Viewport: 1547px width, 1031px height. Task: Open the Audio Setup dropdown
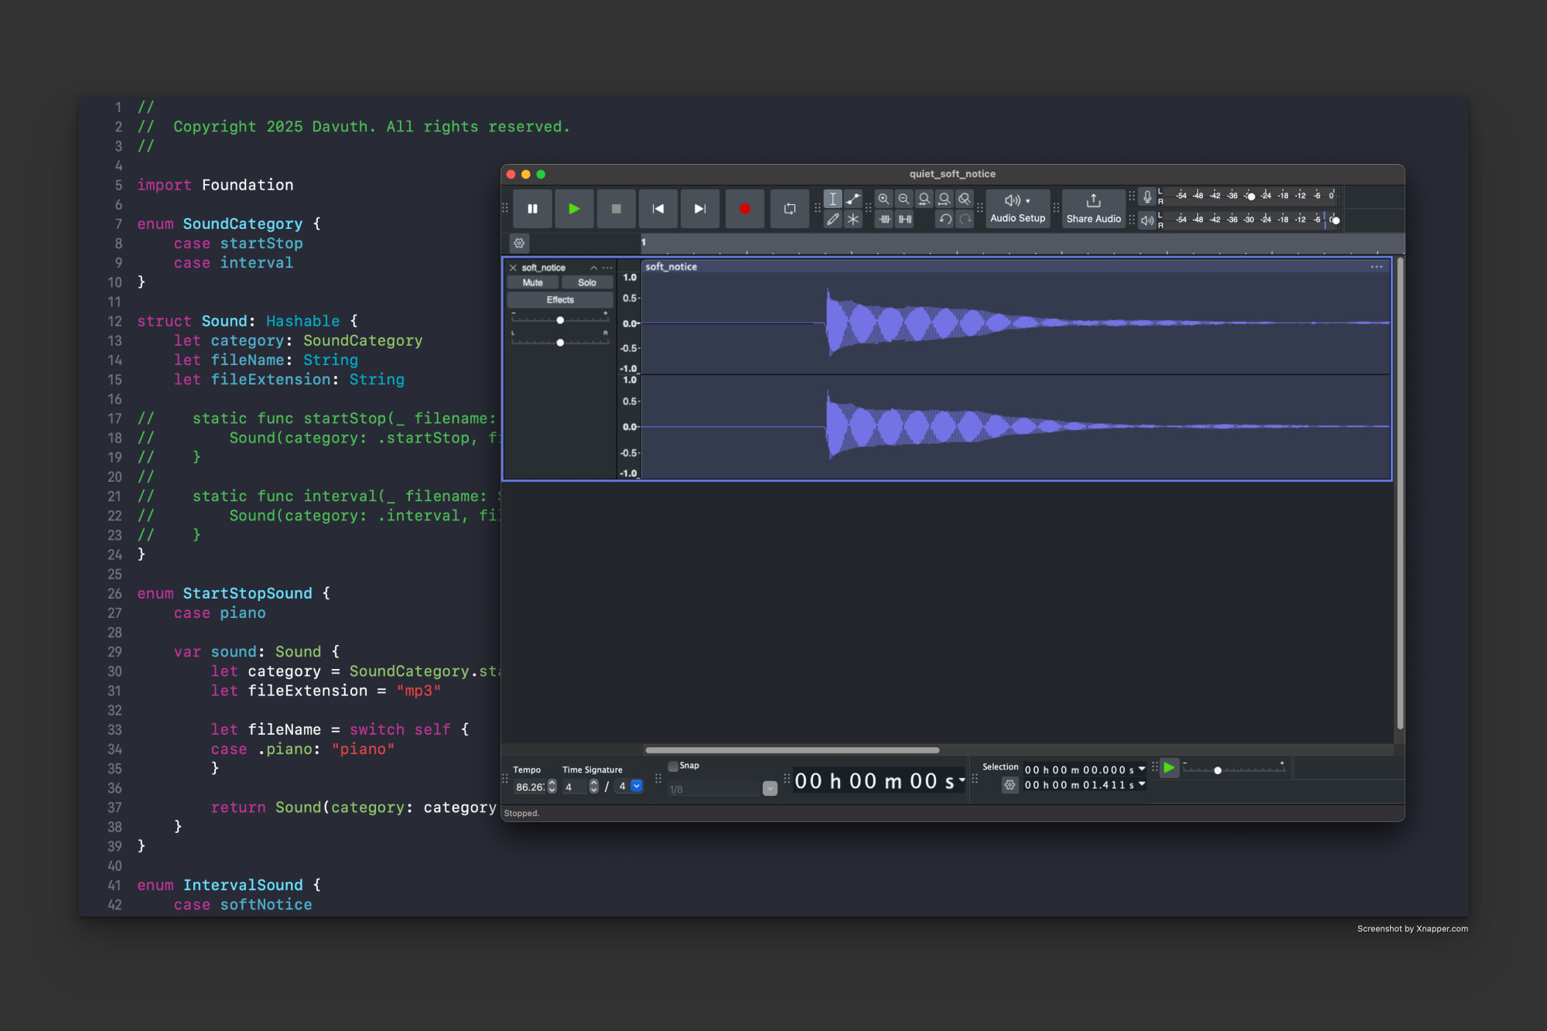pos(1017,209)
